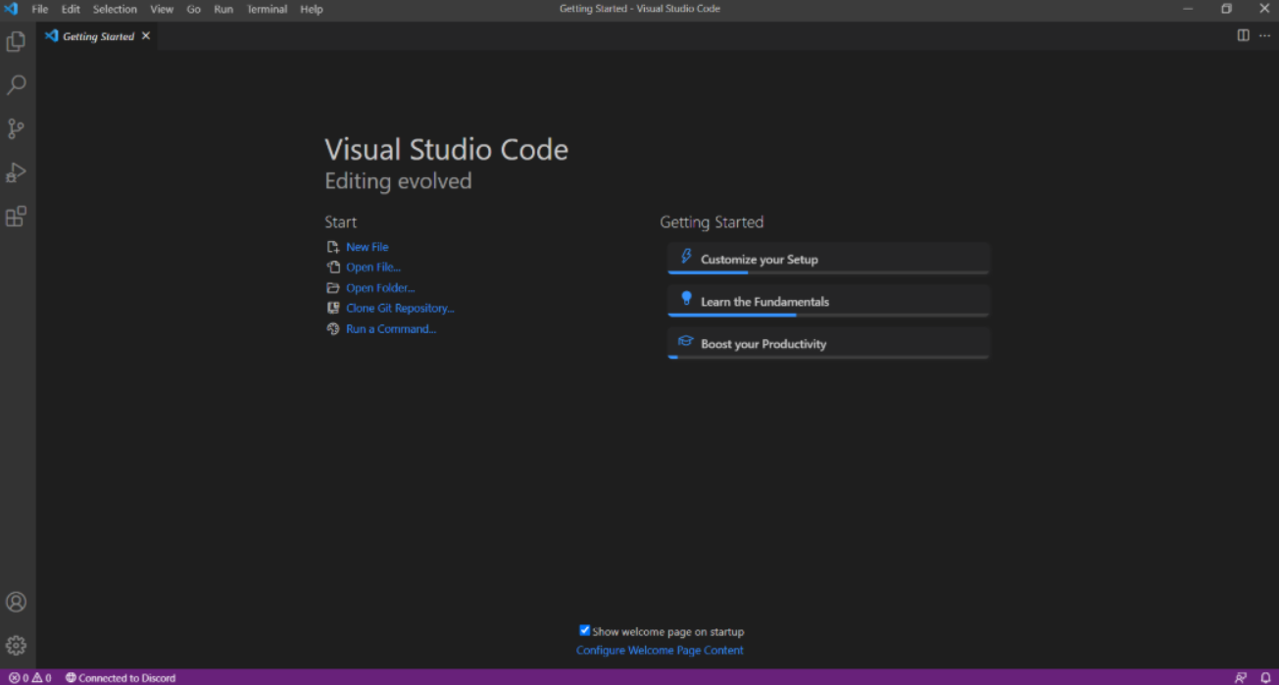The height and width of the screenshot is (685, 1279).
Task: Click the VS Code icon on Getting Started tab
Action: click(52, 35)
